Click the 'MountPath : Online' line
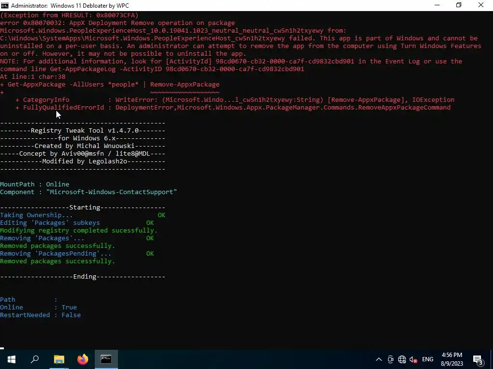The image size is (493, 369). pos(35,184)
